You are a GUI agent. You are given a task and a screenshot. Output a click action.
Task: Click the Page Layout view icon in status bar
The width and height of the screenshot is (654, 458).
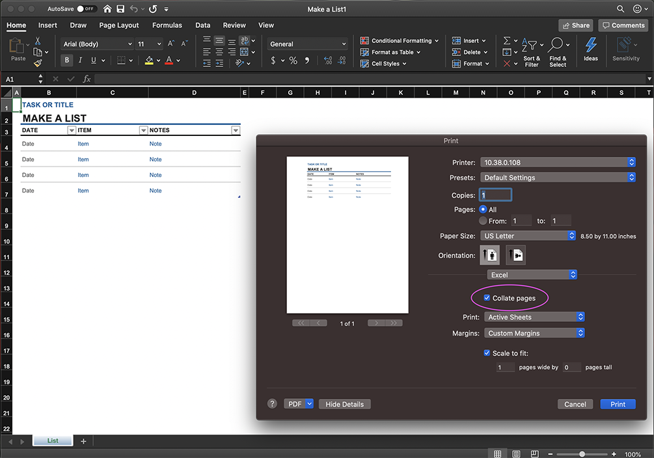(516, 453)
